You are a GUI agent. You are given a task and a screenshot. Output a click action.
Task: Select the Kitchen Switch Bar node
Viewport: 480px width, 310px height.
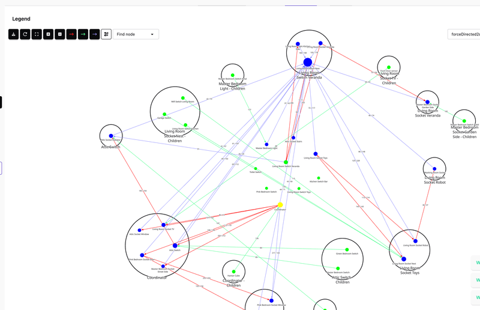click(319, 178)
